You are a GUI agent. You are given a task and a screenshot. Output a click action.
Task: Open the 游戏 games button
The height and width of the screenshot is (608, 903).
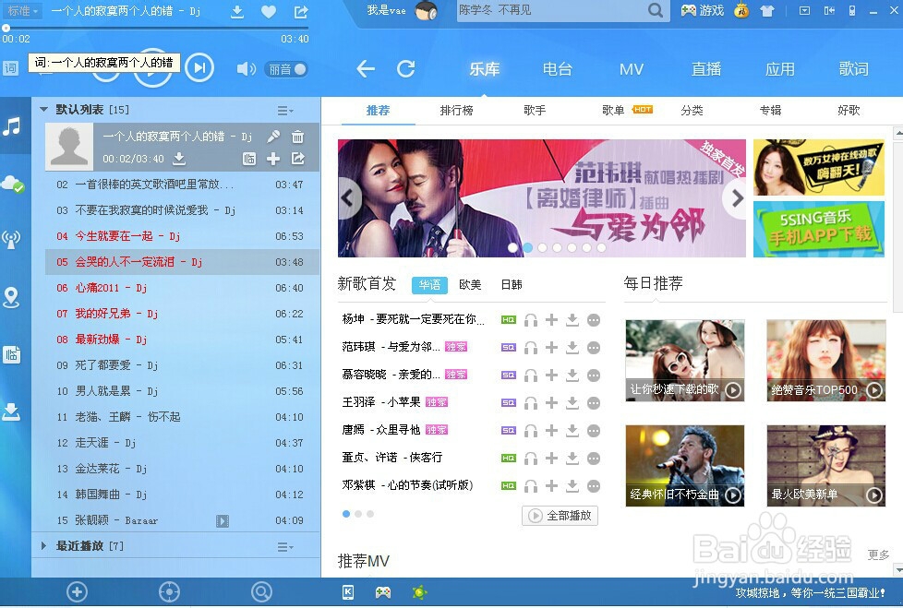coord(702,10)
